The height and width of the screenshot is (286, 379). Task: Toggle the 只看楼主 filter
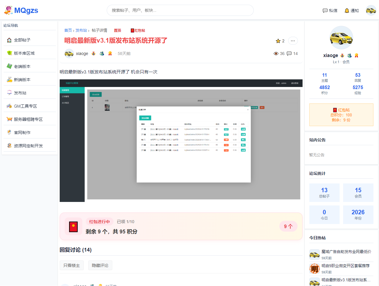tap(72, 265)
